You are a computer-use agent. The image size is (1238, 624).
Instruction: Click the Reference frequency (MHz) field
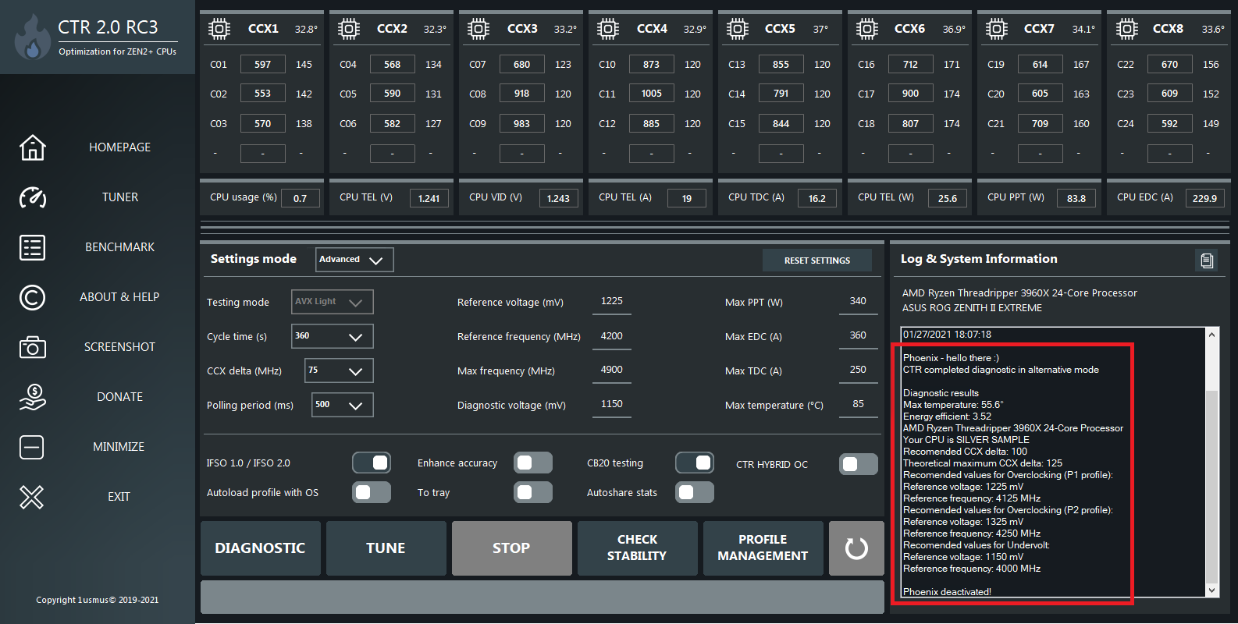click(x=612, y=336)
